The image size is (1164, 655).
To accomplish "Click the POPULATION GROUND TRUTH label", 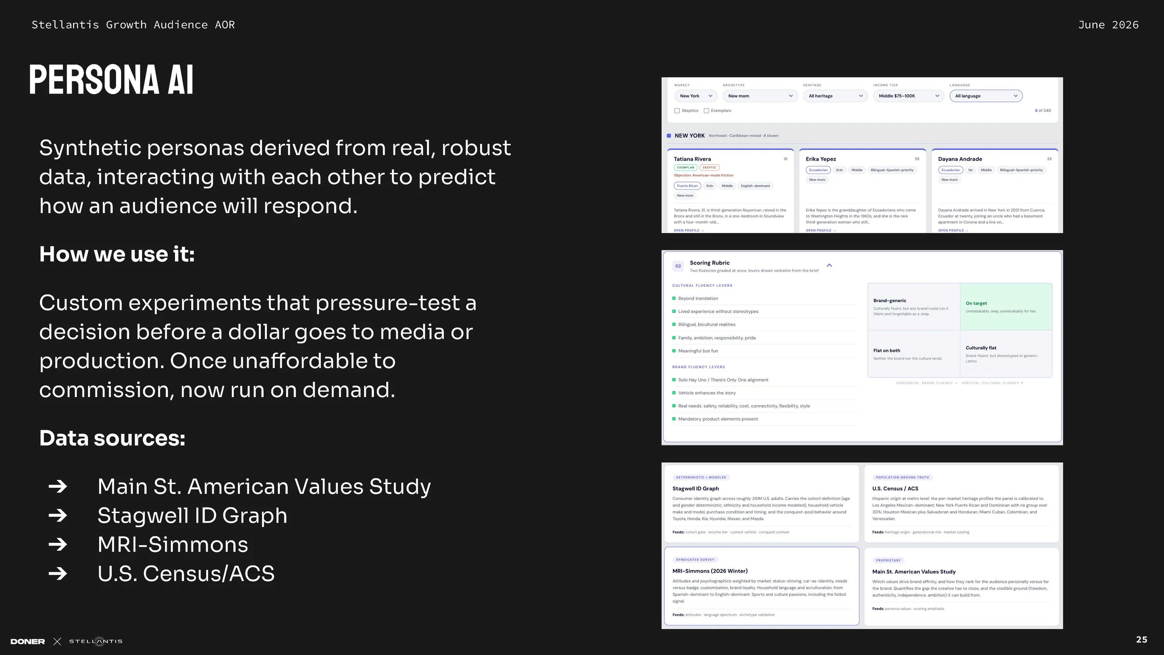I will pyautogui.click(x=902, y=477).
